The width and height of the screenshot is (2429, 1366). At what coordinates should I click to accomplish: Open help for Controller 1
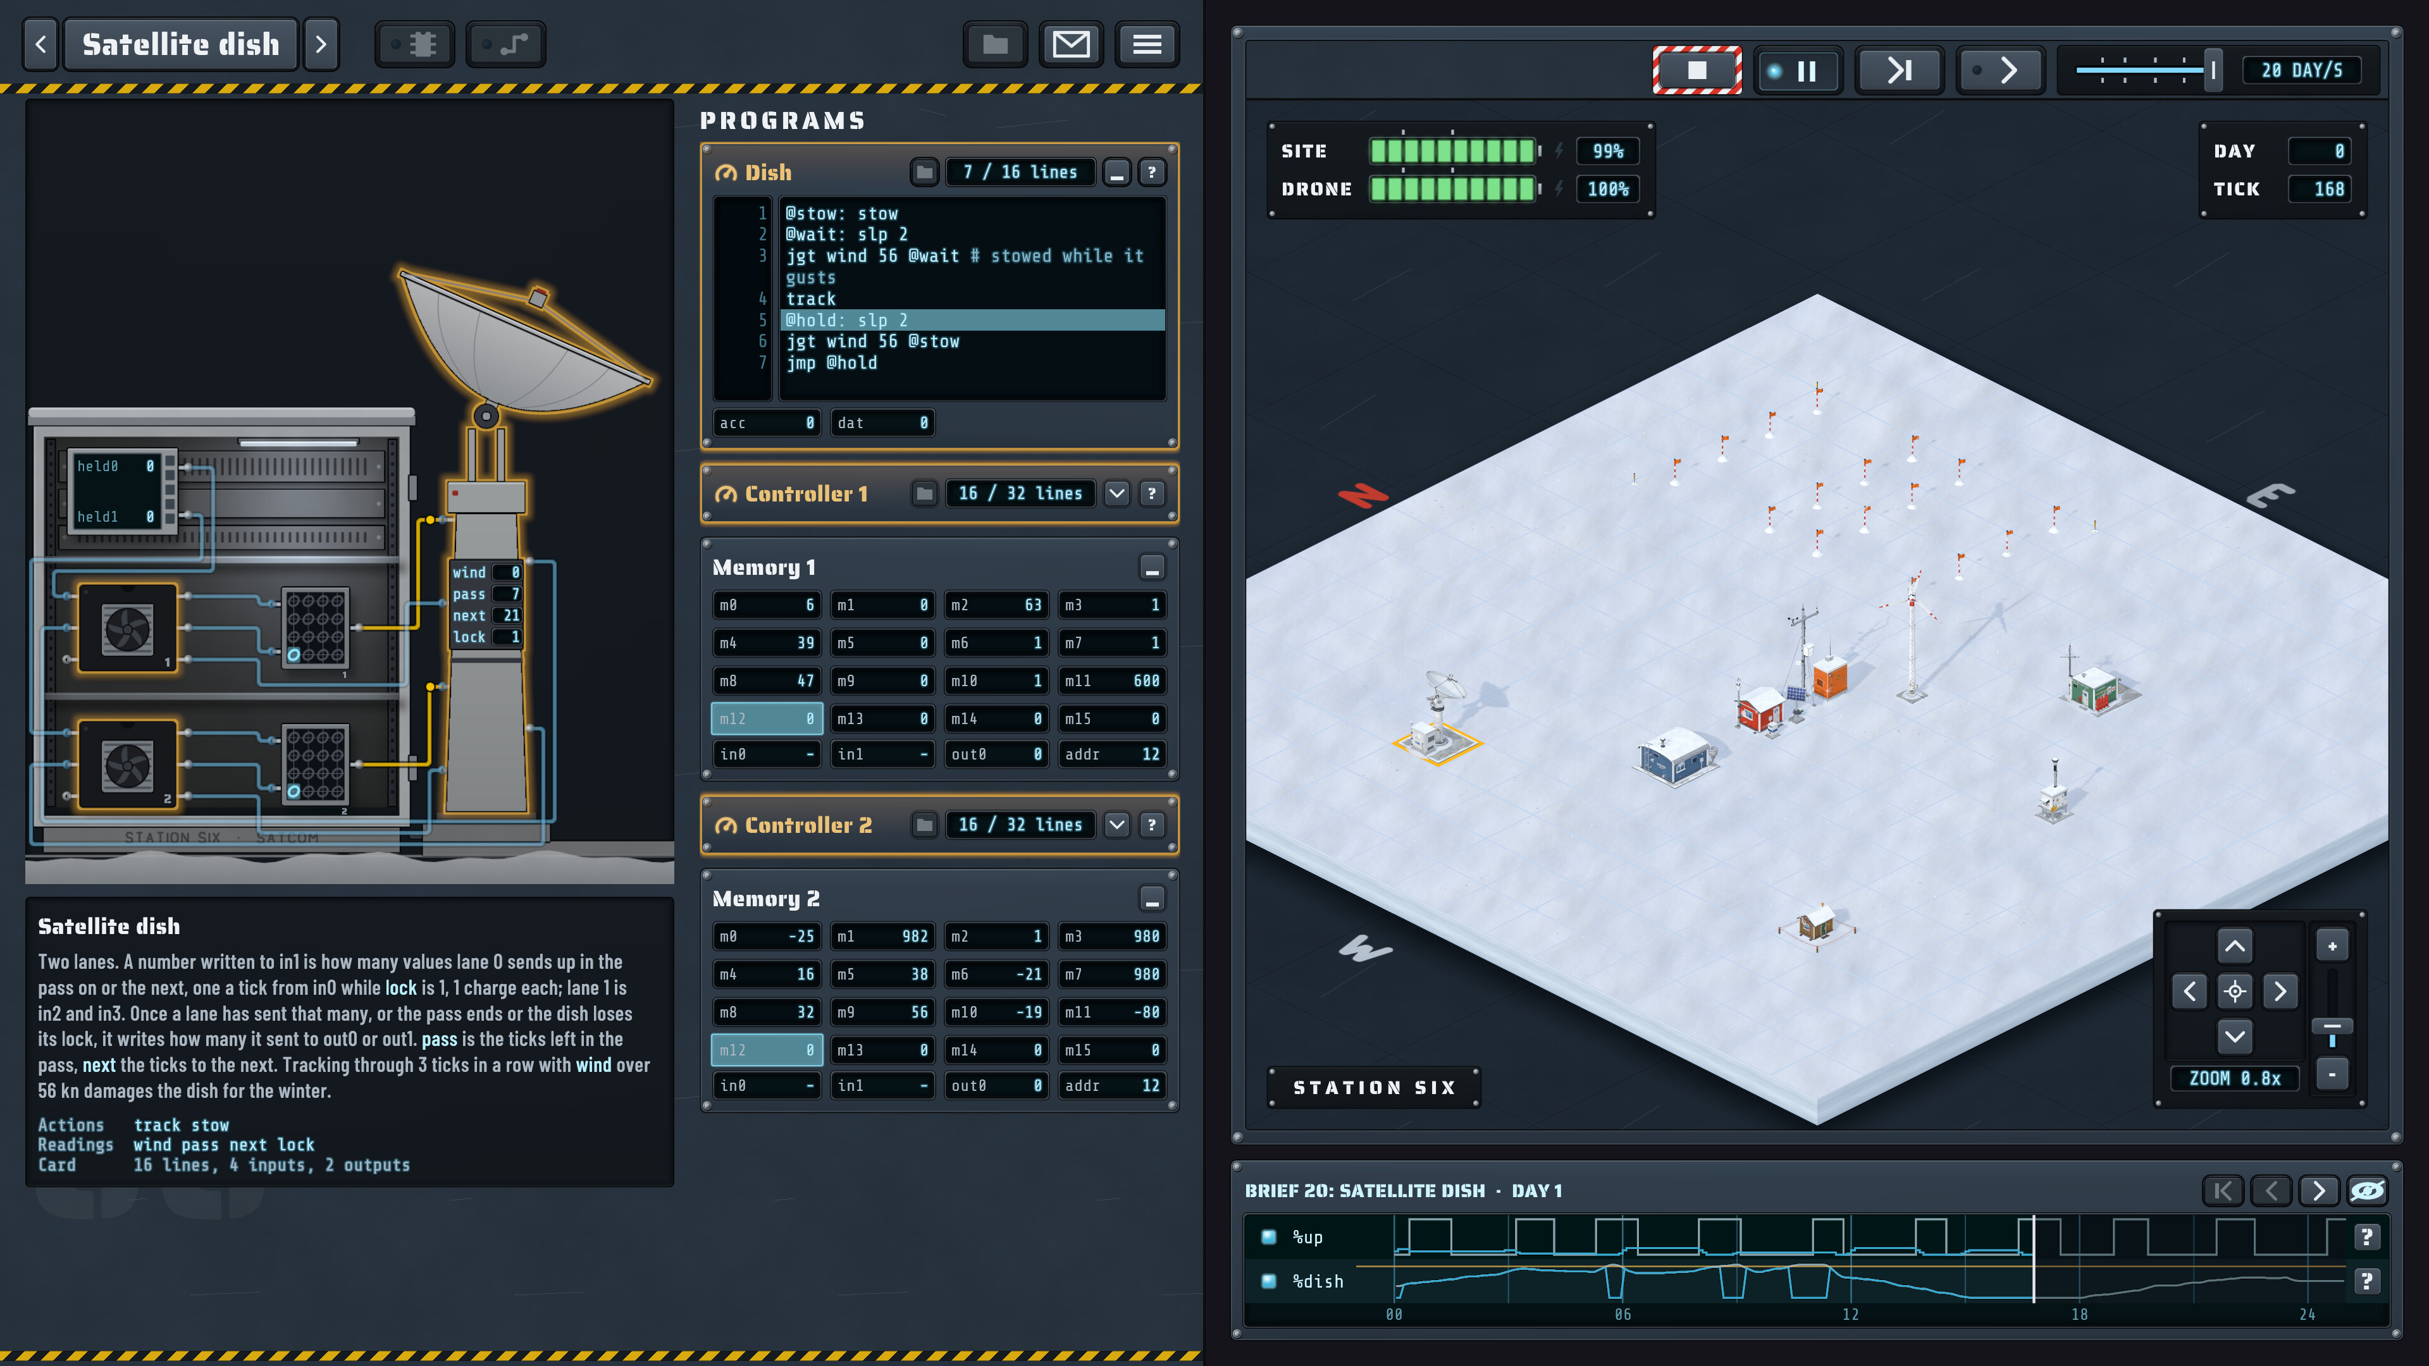coord(1151,494)
